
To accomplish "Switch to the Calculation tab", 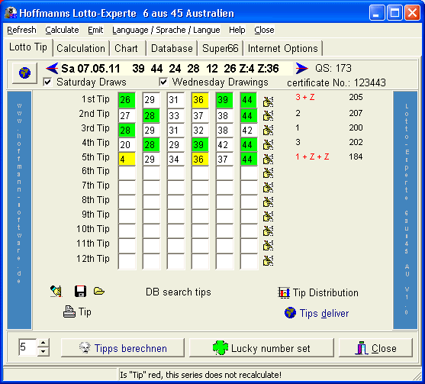I will tap(81, 49).
